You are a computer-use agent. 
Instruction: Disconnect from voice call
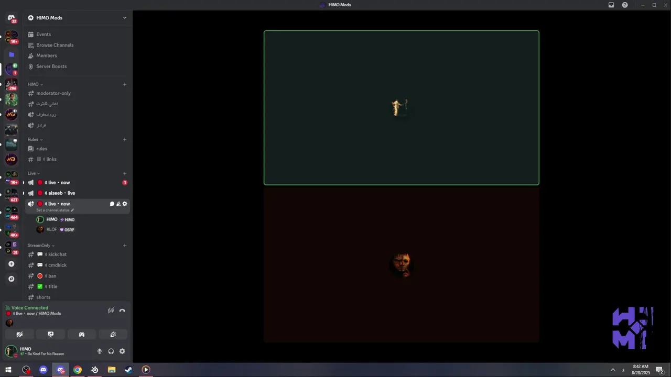click(122, 311)
